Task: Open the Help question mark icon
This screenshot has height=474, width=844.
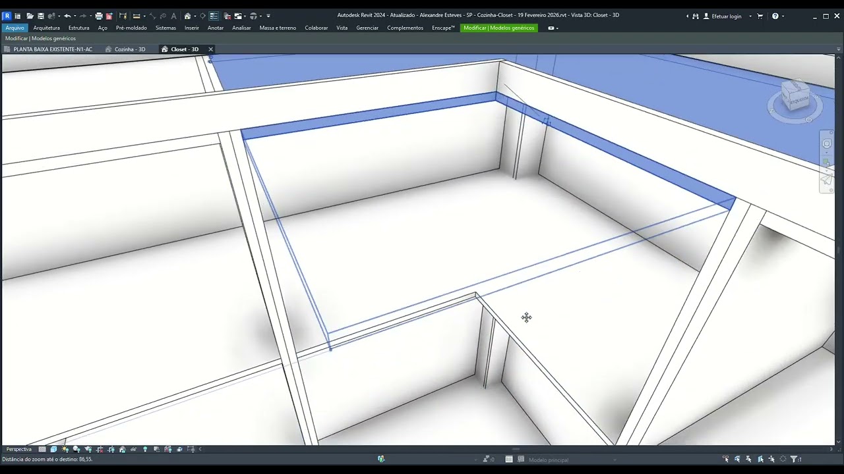Action: point(775,16)
